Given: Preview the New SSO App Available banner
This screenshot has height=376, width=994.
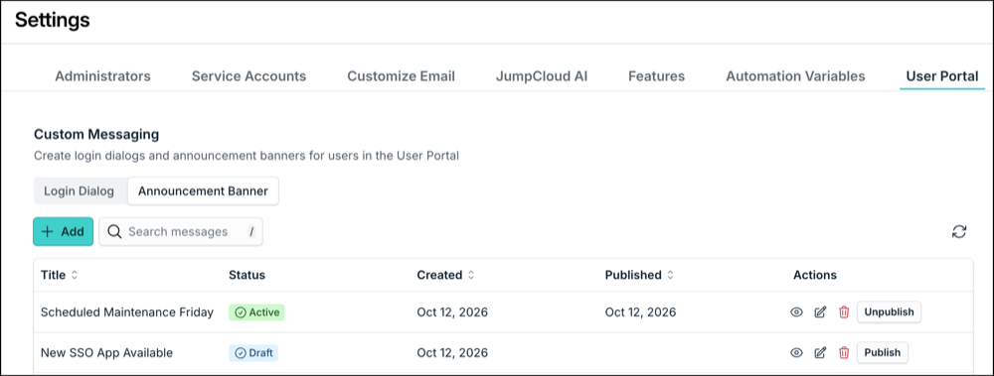Looking at the screenshot, I should [797, 352].
